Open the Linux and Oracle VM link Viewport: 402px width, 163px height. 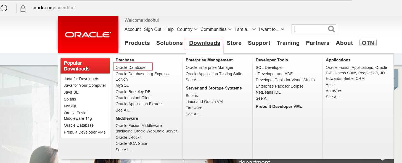coord(204,102)
